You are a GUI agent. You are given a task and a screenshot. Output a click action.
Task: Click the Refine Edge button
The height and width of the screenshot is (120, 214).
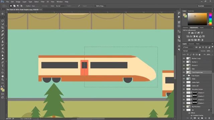[100, 6]
